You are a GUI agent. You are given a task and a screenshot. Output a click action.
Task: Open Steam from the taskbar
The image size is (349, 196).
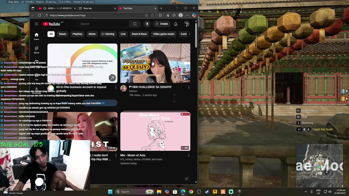[207, 192]
